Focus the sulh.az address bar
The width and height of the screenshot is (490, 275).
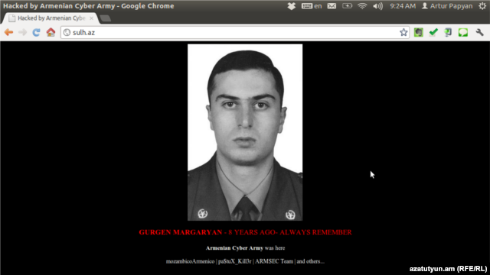point(234,32)
